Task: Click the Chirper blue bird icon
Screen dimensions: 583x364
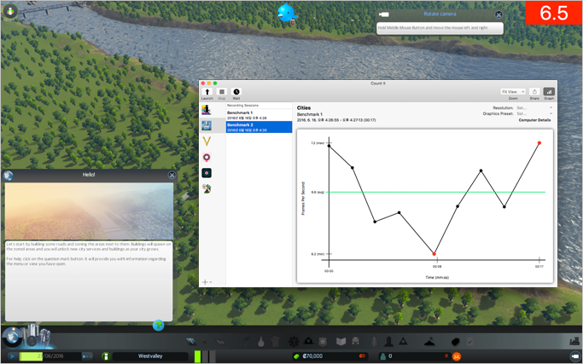Action: pos(286,13)
